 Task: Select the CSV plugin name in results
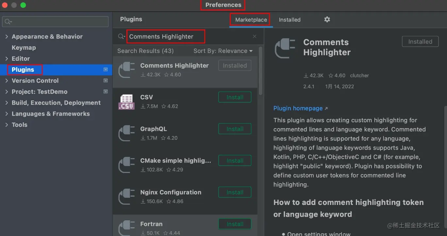tap(146, 97)
